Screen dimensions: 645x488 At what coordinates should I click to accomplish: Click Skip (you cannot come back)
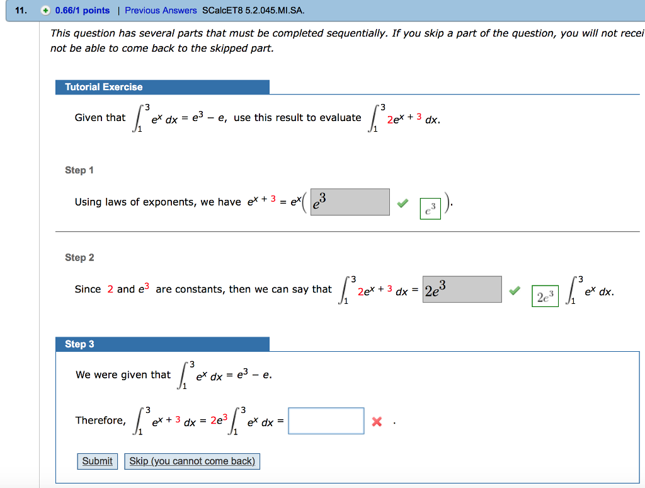click(x=191, y=461)
